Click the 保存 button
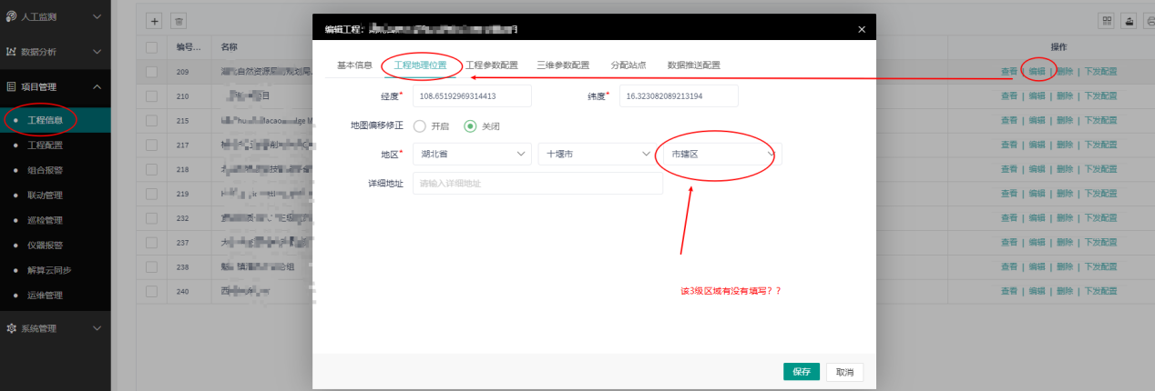Image resolution: width=1155 pixels, height=391 pixels. [x=801, y=372]
